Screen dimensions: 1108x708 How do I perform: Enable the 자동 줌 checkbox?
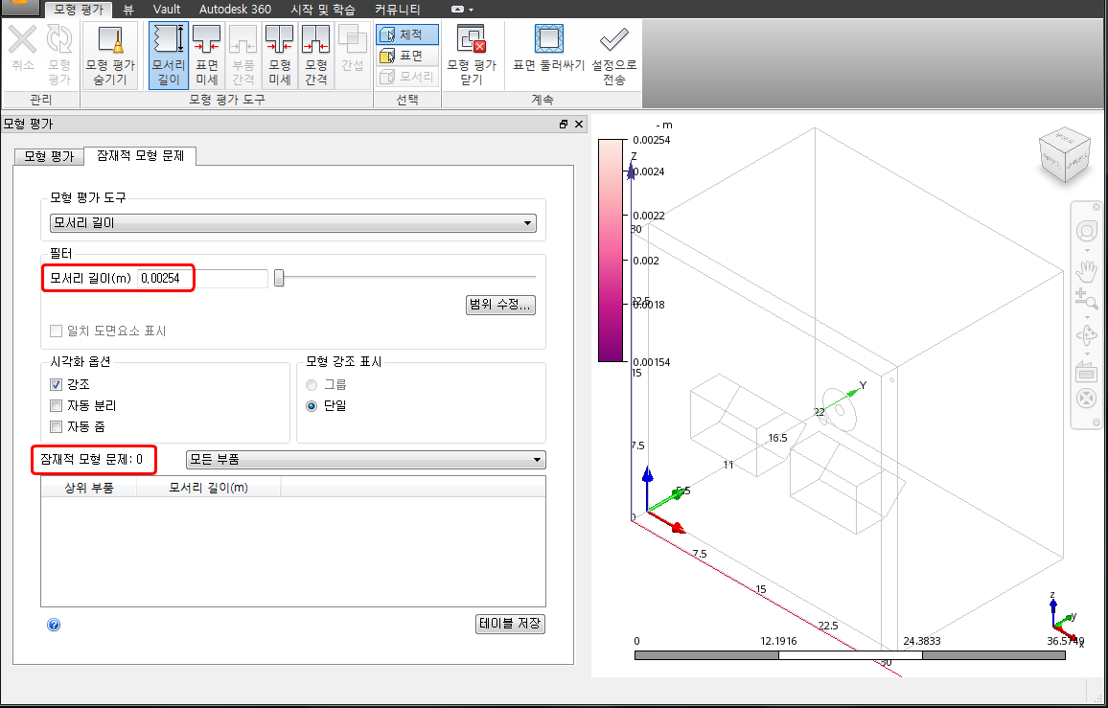click(57, 426)
